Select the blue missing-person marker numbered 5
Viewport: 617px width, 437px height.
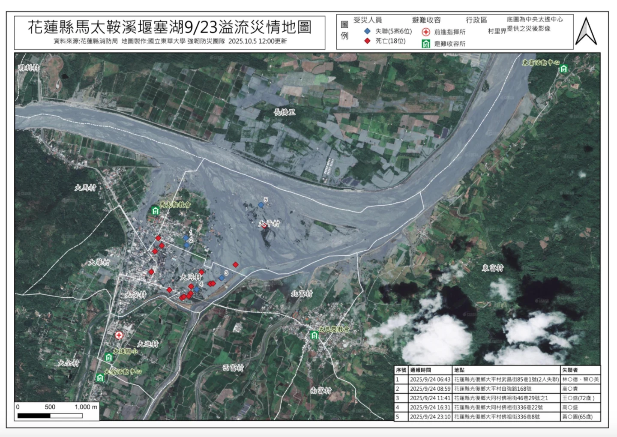261,205
